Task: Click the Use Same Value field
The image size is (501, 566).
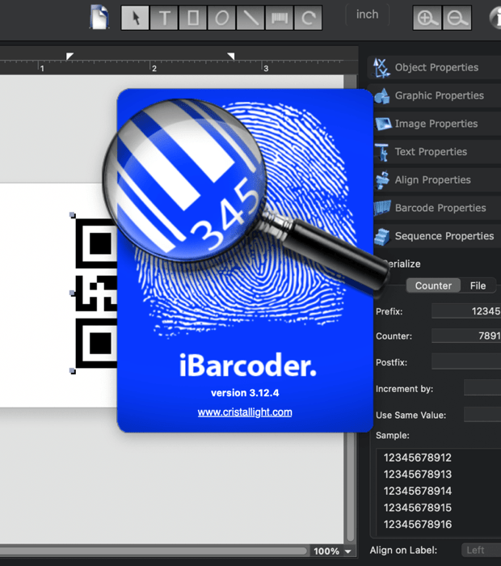Action: click(x=482, y=414)
